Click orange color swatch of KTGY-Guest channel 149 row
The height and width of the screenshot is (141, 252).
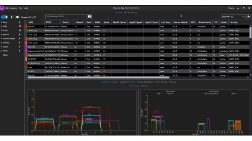tap(26, 43)
